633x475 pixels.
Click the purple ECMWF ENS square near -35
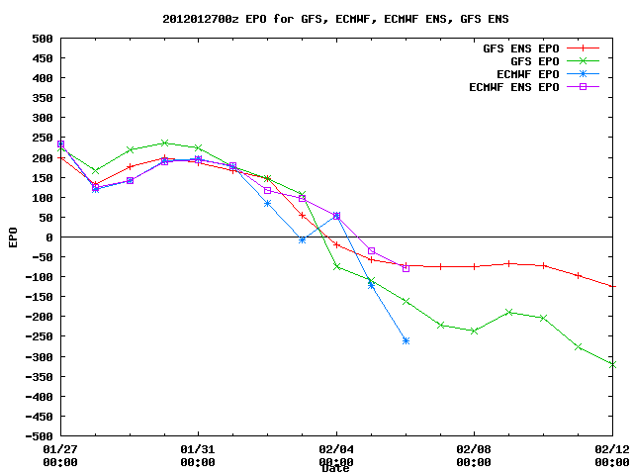372,251
